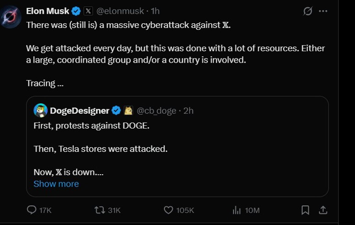
Task: Open the @cb_doge handle
Action: [157, 111]
